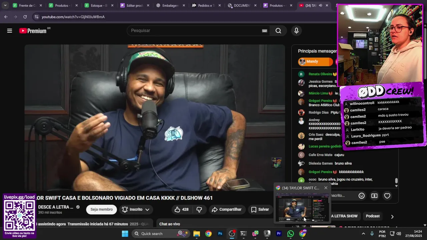Image resolution: width=427 pixels, height=240 pixels.
Task: Launch Photoshop from taskbar
Action: [x=220, y=234]
